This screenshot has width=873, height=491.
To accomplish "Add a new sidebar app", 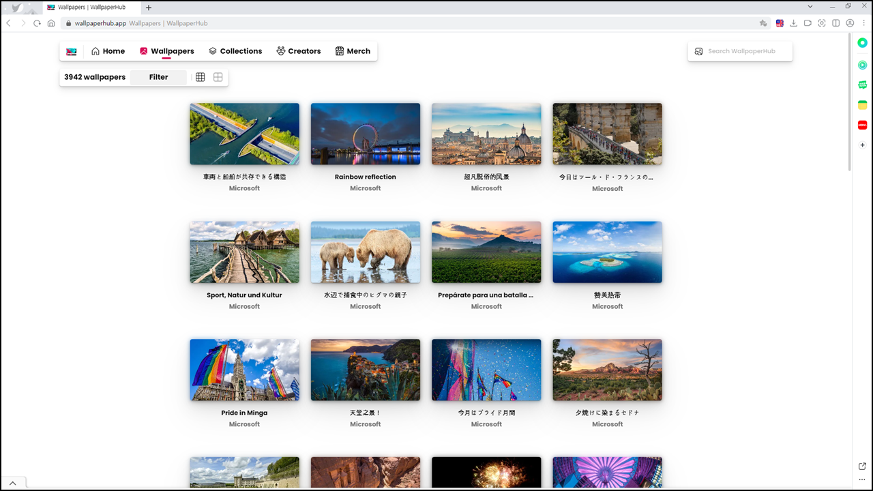I will [862, 145].
